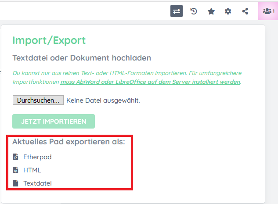The width and height of the screenshot is (278, 204).
Task: Click the HTML file icon
Action: coord(16,170)
